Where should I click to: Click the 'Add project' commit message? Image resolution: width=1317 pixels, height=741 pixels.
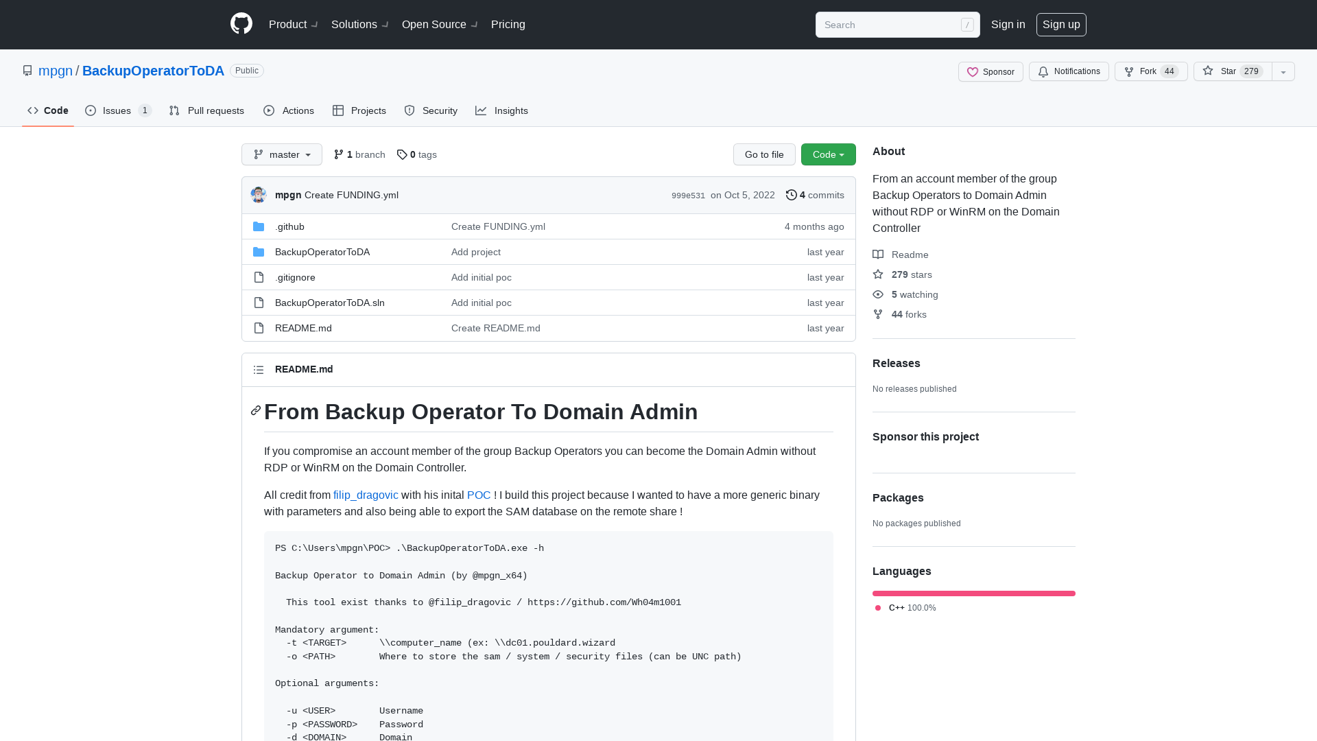(x=476, y=252)
